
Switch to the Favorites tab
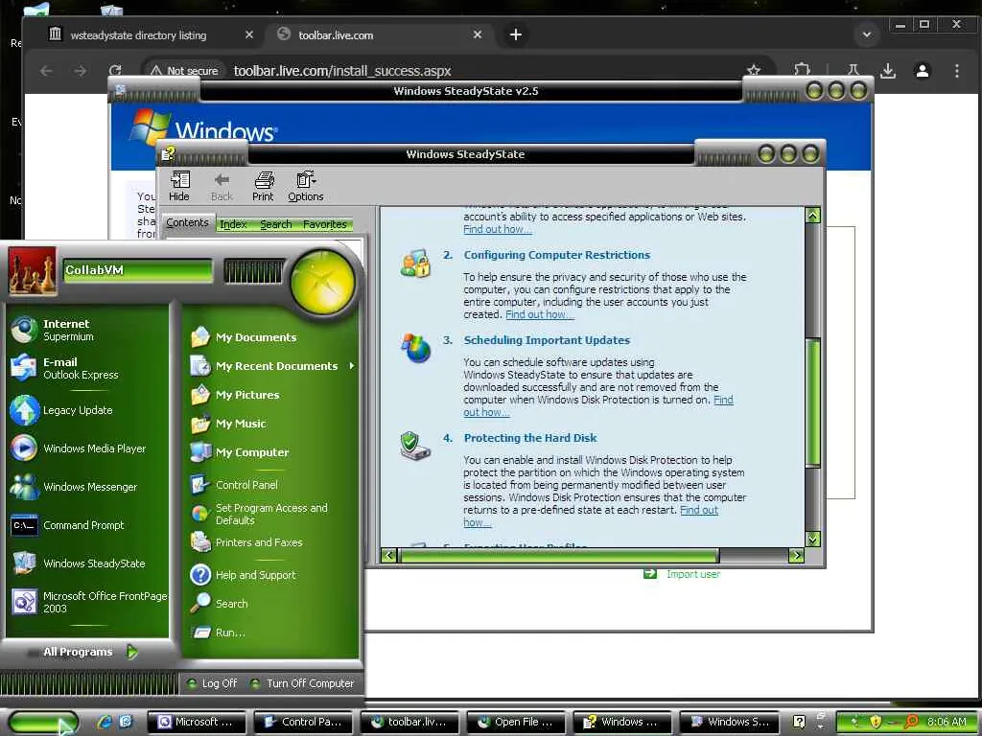pos(324,224)
